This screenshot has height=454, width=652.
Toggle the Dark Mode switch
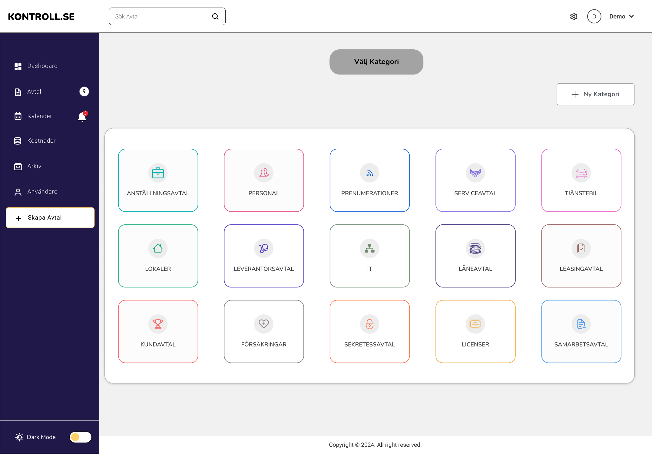click(81, 437)
